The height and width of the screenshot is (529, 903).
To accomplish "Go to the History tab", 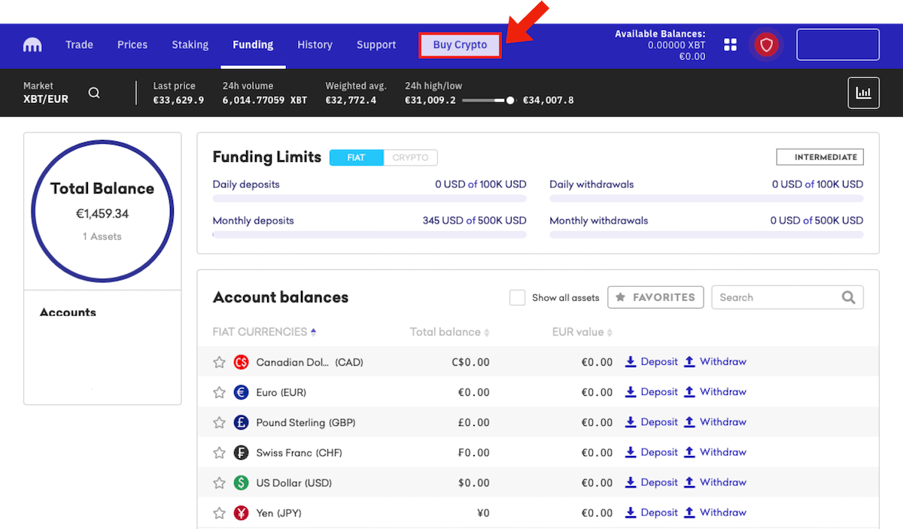I will 315,45.
